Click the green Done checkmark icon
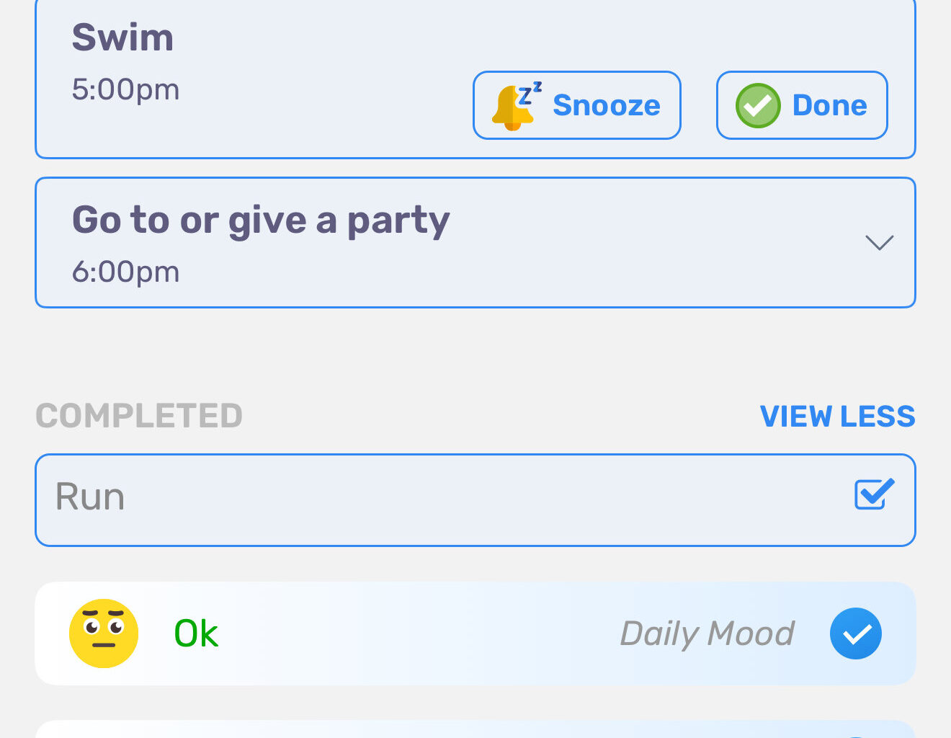 [758, 105]
